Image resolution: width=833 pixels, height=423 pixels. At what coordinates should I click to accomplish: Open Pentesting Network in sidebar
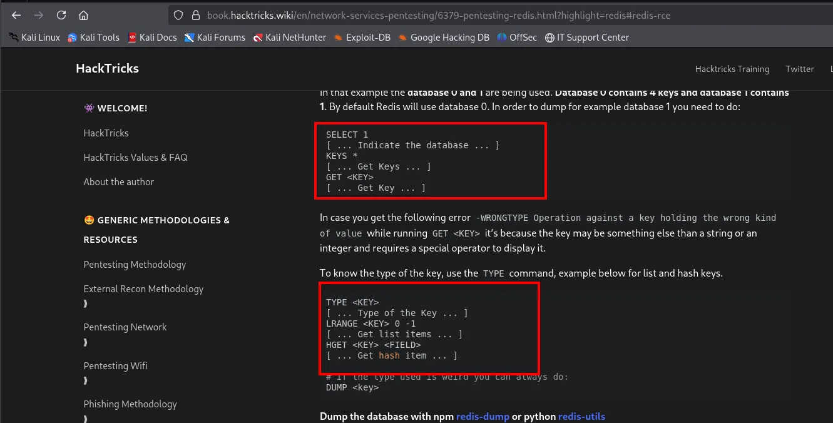(125, 327)
